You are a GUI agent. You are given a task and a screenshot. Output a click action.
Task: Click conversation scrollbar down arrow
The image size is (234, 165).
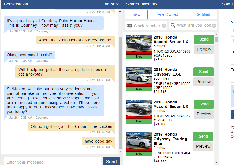click(x=121, y=151)
